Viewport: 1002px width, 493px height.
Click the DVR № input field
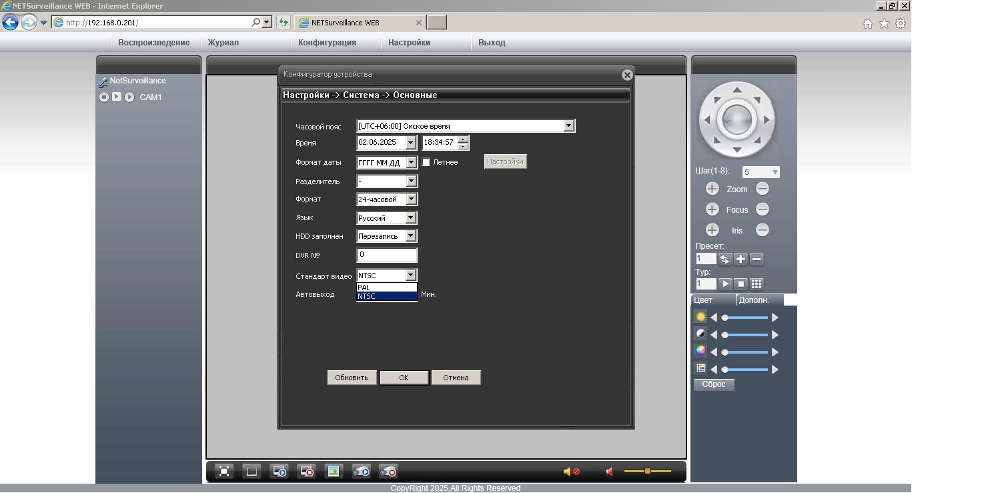tap(387, 255)
